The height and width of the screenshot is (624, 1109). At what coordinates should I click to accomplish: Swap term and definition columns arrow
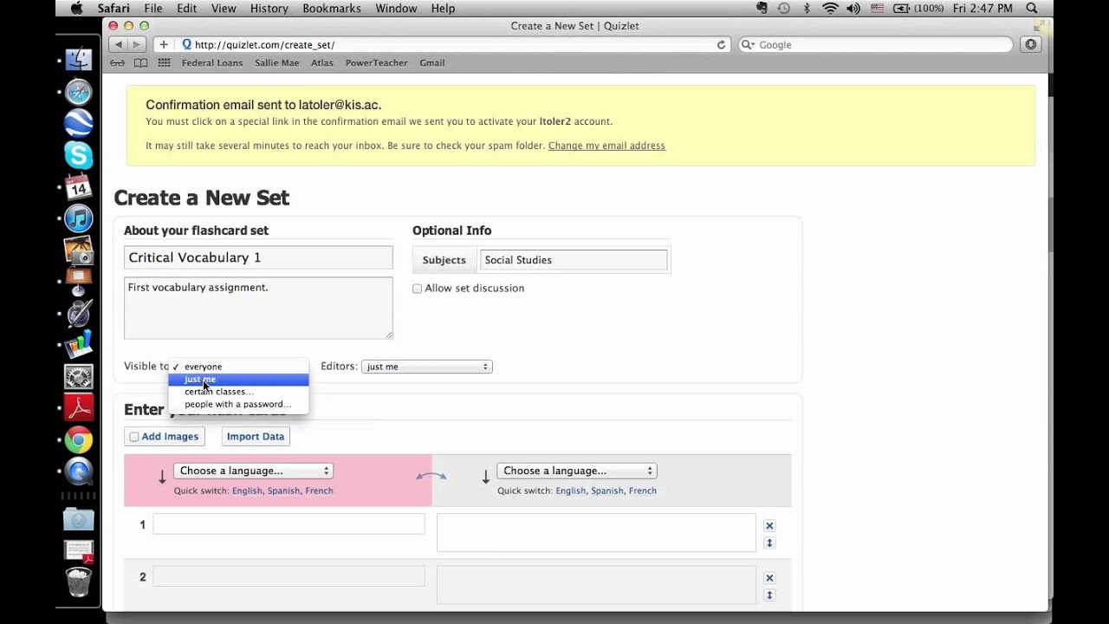click(x=431, y=476)
